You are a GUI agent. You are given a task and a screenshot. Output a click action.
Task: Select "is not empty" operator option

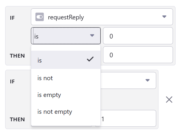[55, 111]
